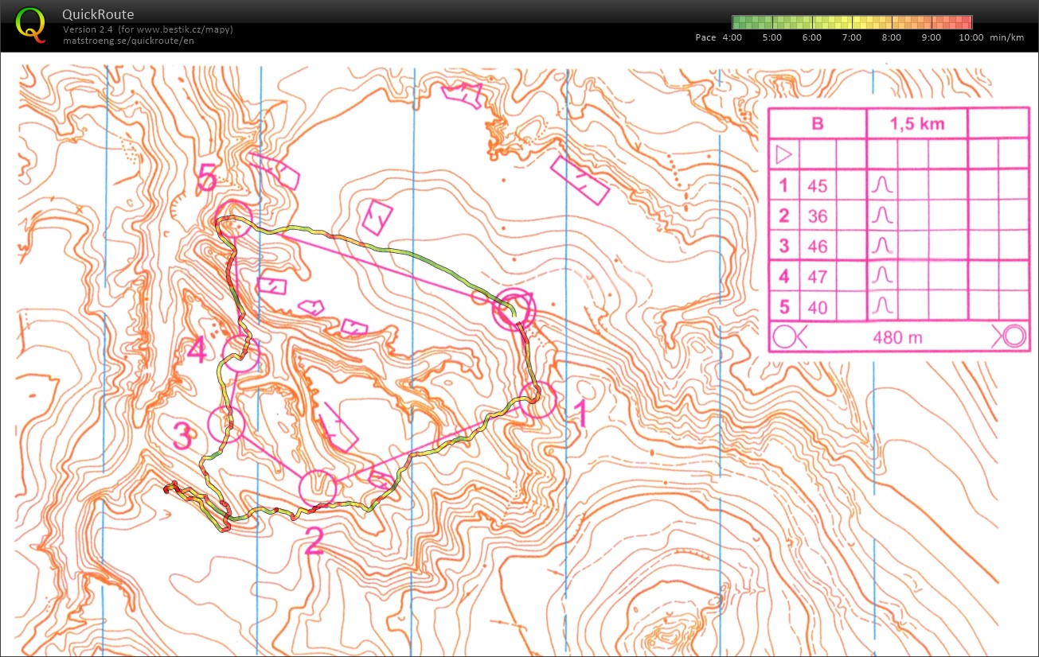Image resolution: width=1039 pixels, height=657 pixels.
Task: Click the 'min/km' unit label
Action: (x=1007, y=37)
